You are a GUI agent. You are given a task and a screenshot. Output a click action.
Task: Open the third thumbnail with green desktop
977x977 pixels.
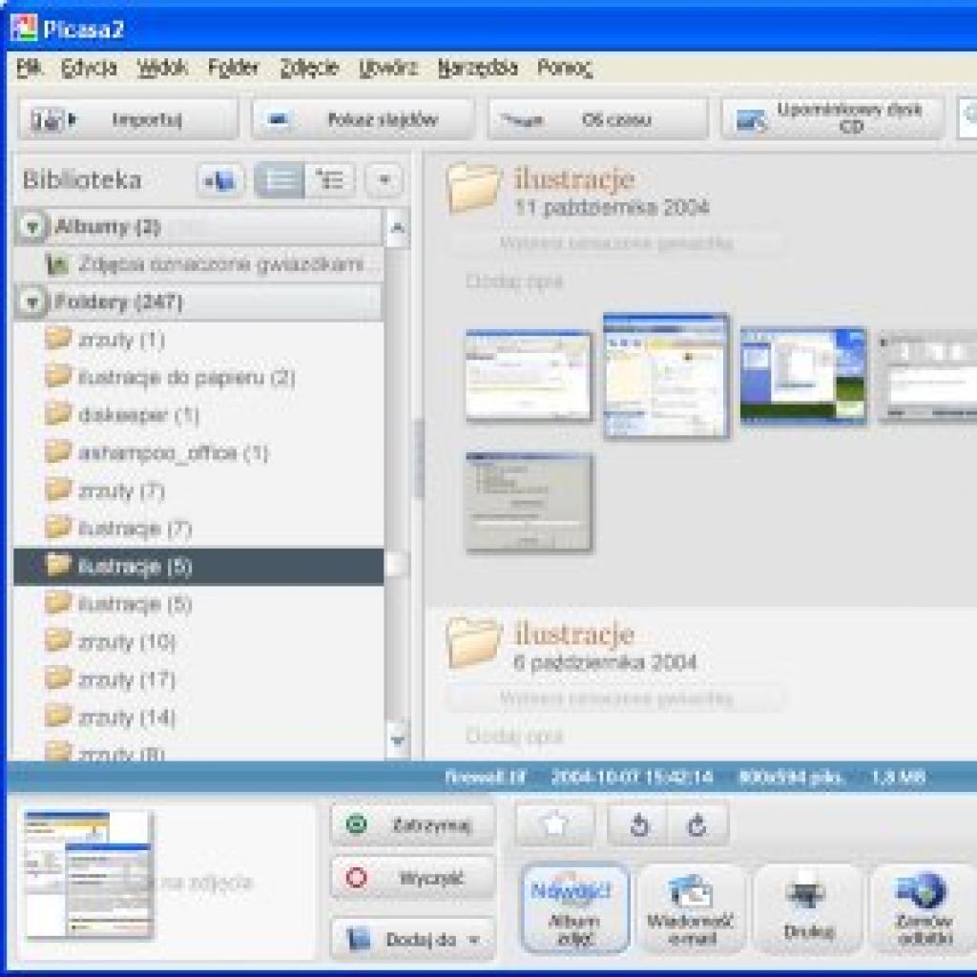(803, 376)
